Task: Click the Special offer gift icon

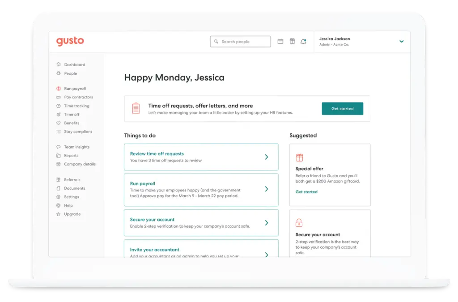Action: [299, 158]
